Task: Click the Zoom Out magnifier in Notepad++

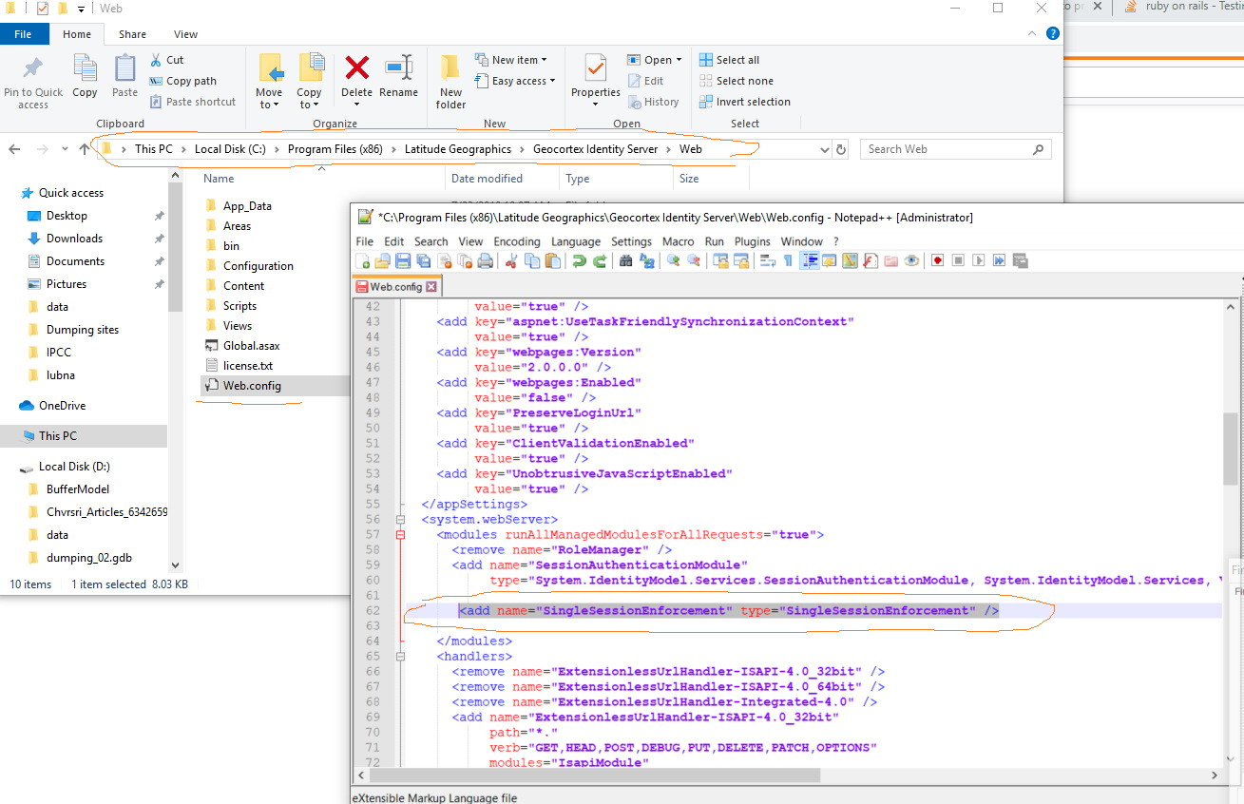Action: click(694, 261)
